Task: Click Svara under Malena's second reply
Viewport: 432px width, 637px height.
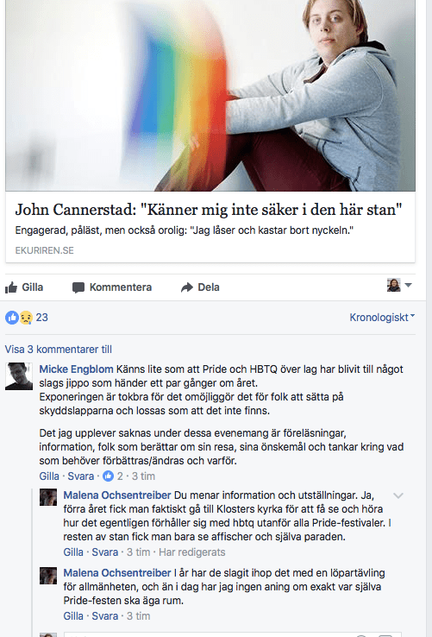Action: point(104,616)
